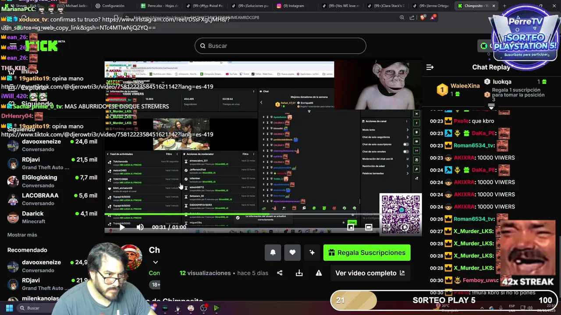
Task: Click Regala Suscripciones button
Action: [x=367, y=252]
